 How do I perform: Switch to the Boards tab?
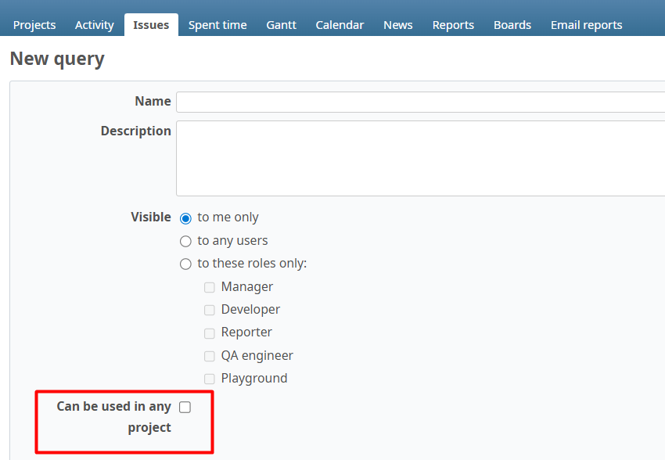[512, 24]
